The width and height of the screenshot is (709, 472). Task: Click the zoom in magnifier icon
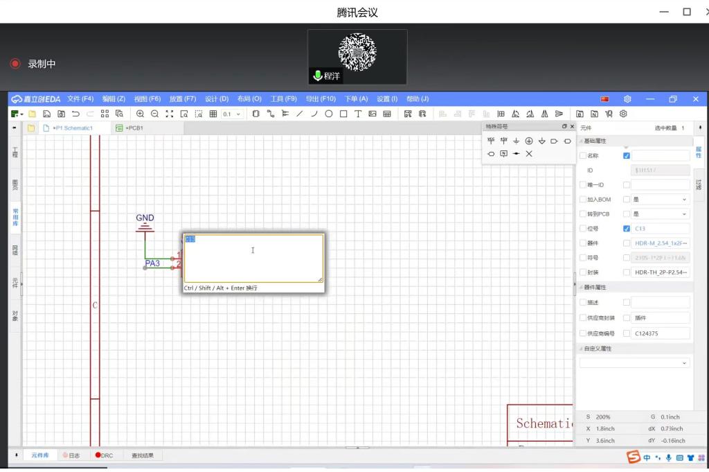140,114
